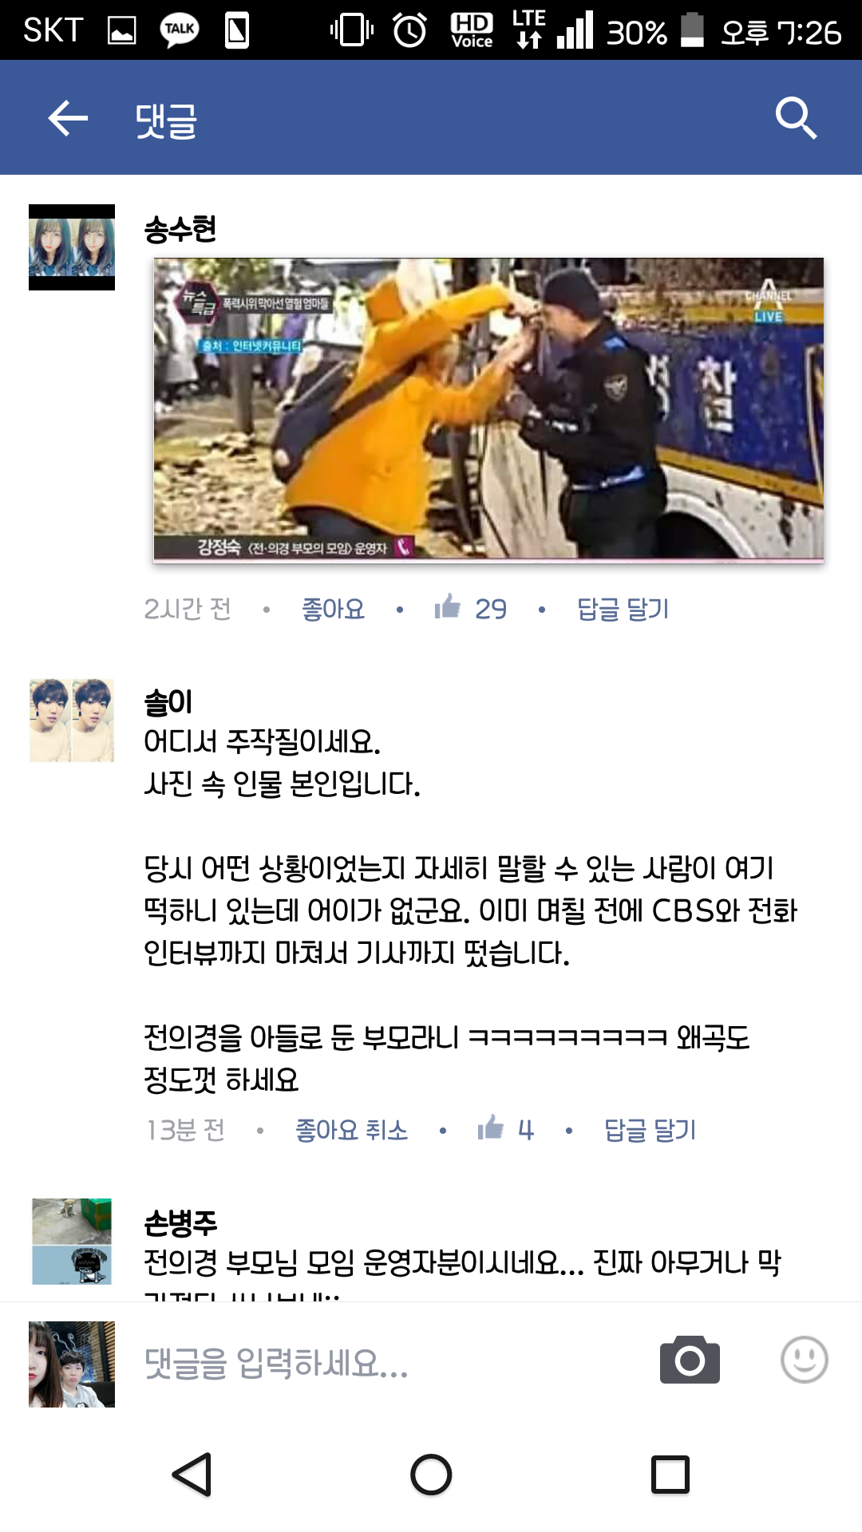Tap thumbs-up count 29 on 송수현's comment
Screen dimensions: 862x1532
471,608
